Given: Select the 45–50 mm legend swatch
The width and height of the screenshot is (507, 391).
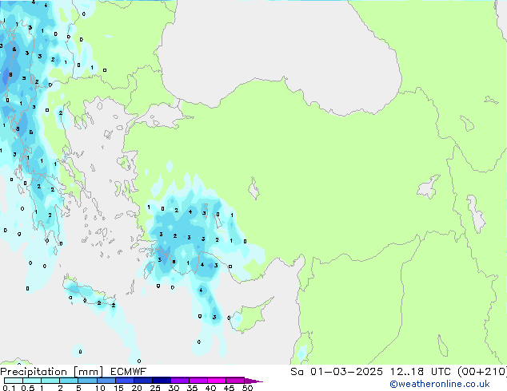Looking at the screenshot, I should pos(235,381).
